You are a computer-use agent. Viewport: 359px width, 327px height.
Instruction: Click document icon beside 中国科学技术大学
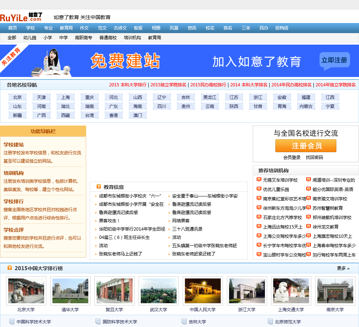tap(11, 322)
